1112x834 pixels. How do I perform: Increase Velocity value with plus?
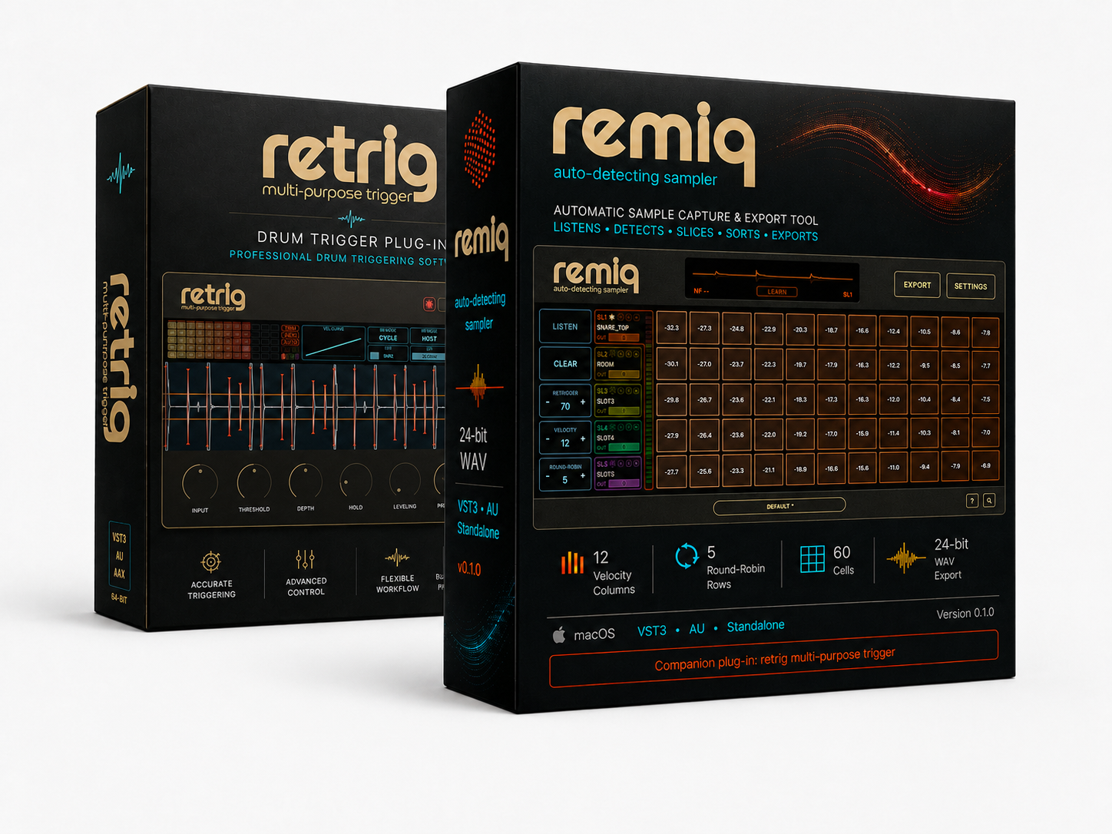coord(583,439)
